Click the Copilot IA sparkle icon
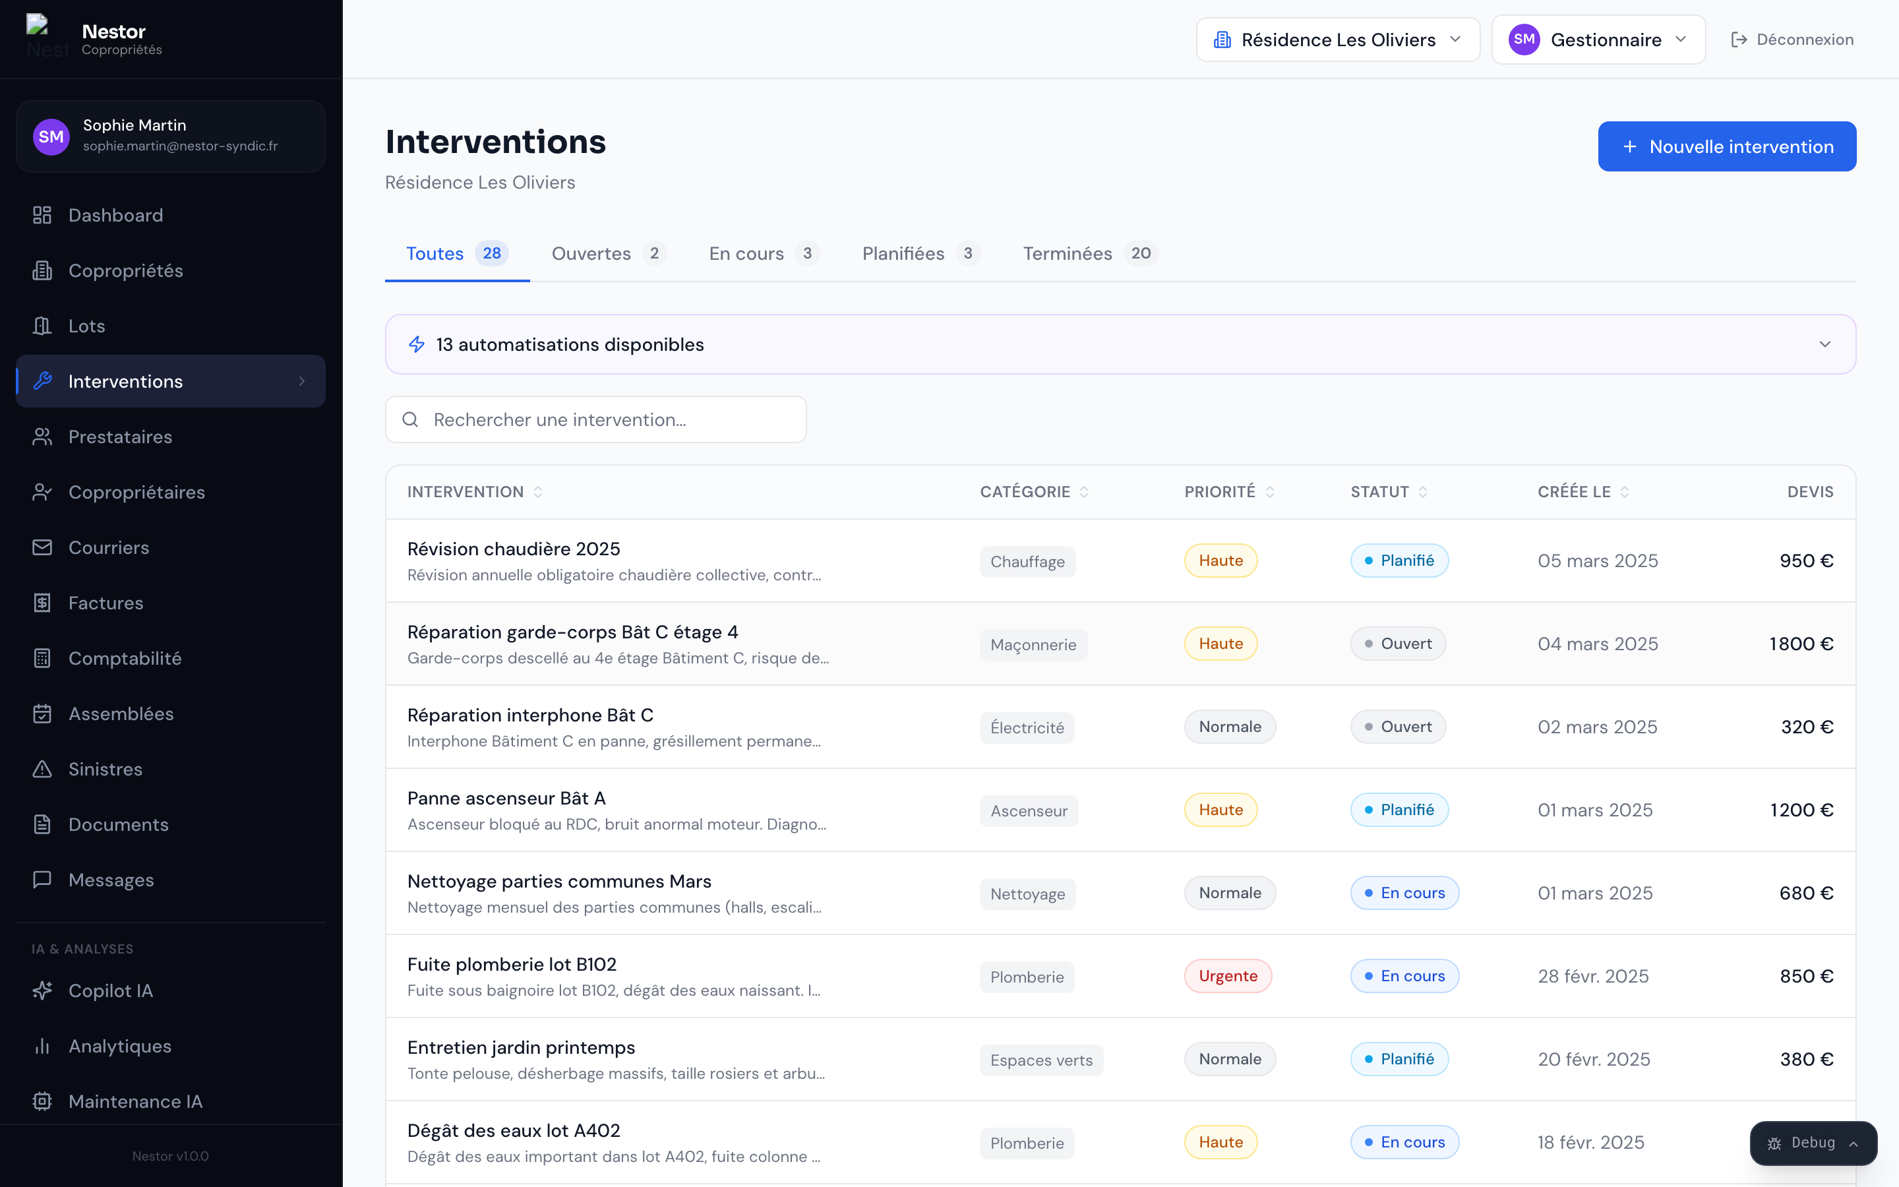 click(x=42, y=990)
